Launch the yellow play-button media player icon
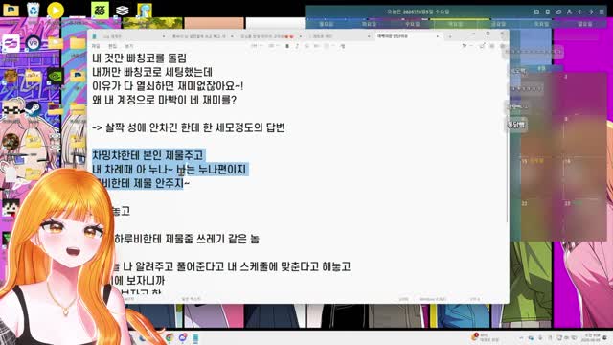Viewport: 613px width, 345px height. tap(56, 11)
